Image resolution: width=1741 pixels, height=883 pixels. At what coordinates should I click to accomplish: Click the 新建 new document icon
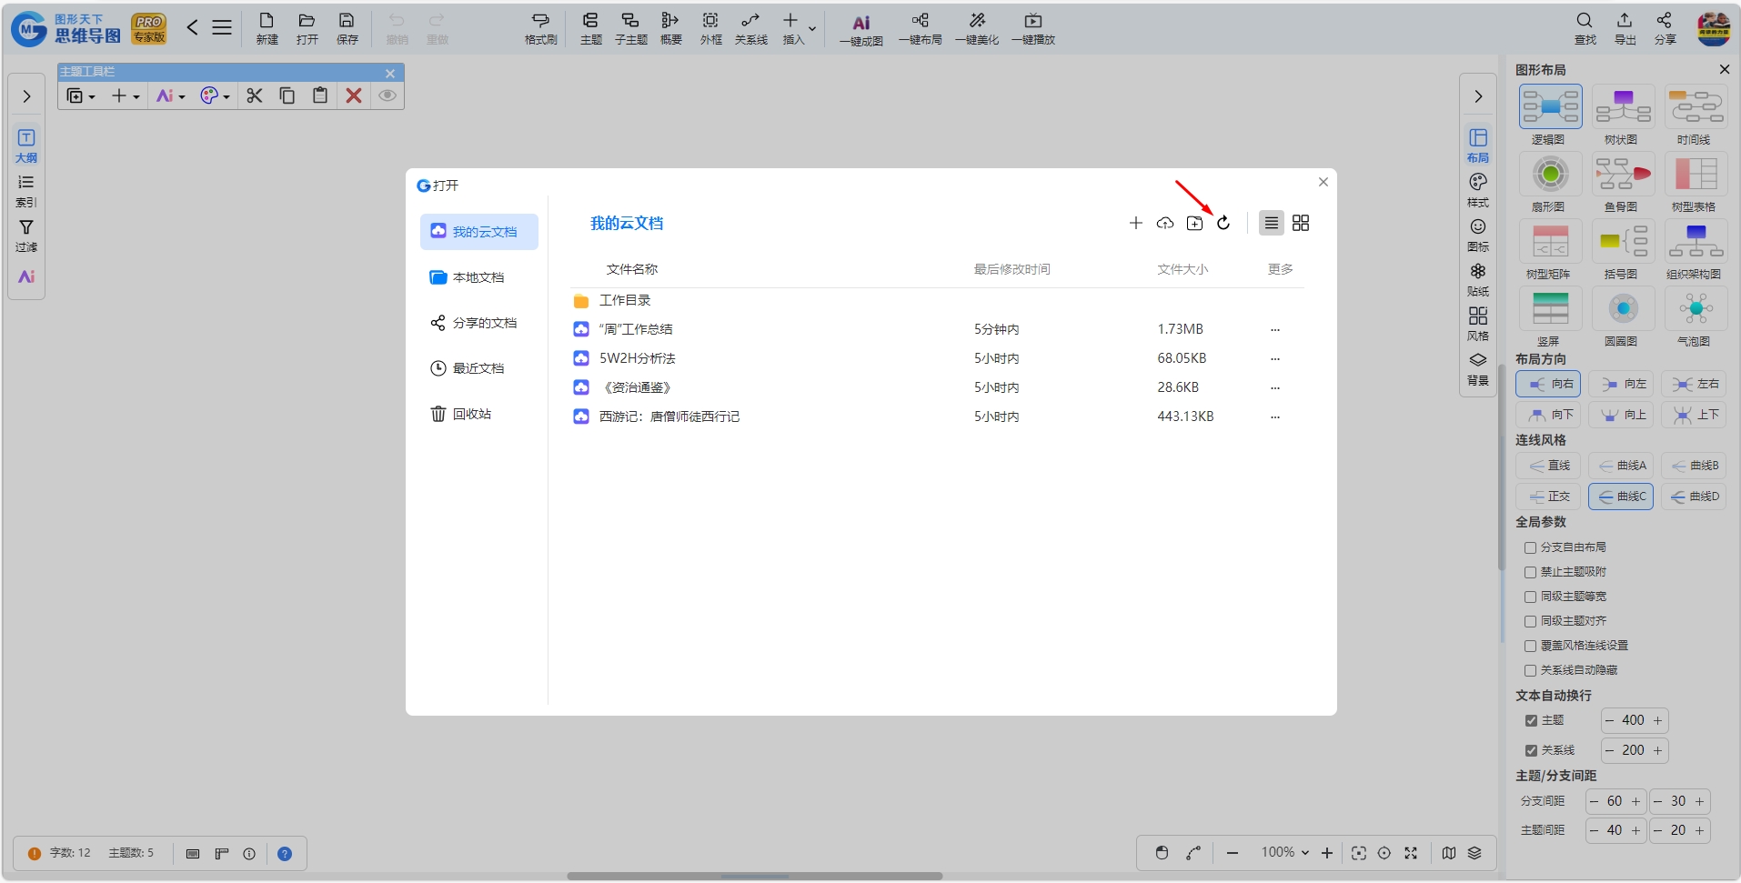(267, 28)
